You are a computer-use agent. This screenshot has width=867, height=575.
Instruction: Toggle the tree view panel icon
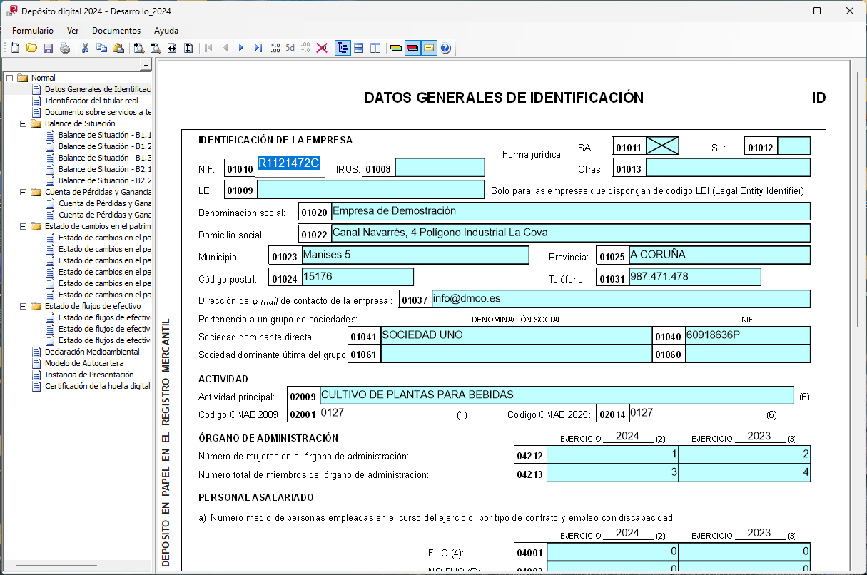pos(342,48)
